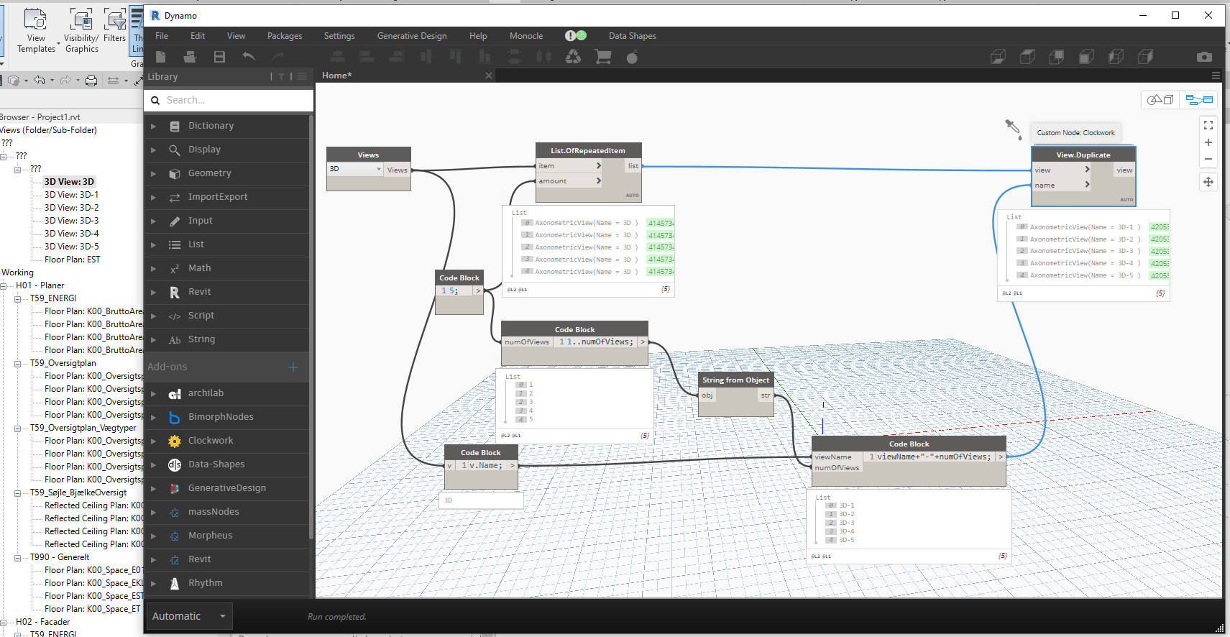Expand the Clockwork add-on category
Viewport: 1230px width, 637px height.
[210, 441]
